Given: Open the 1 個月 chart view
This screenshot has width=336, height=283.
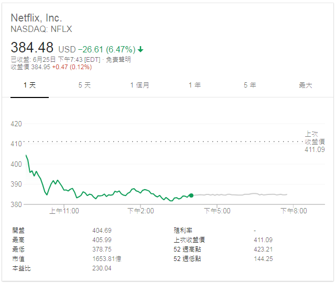Looking at the screenshot, I should (x=139, y=85).
